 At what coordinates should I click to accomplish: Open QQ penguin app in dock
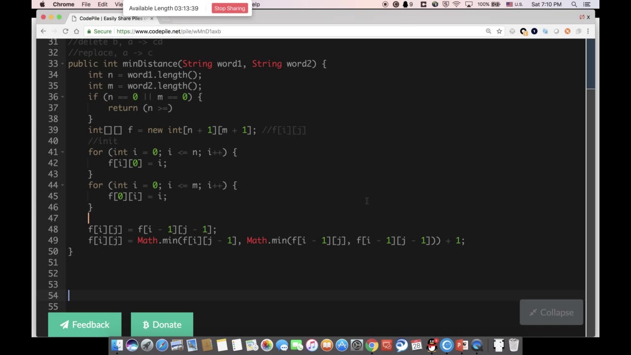(x=432, y=345)
